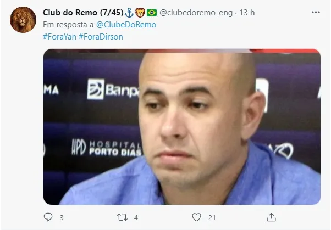Screen dimensions: 331x230
Task: Open the #ForaYan hashtag
Action: pyautogui.click(x=59, y=37)
